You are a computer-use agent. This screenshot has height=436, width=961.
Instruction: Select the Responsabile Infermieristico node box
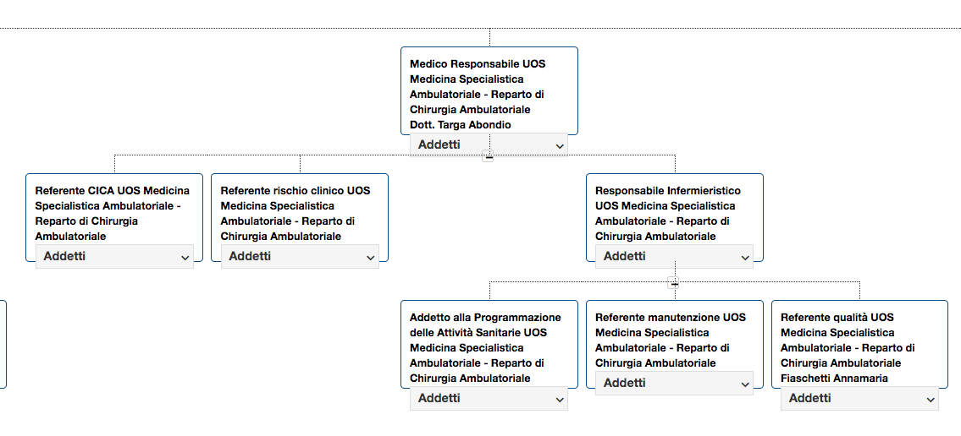coord(674,217)
